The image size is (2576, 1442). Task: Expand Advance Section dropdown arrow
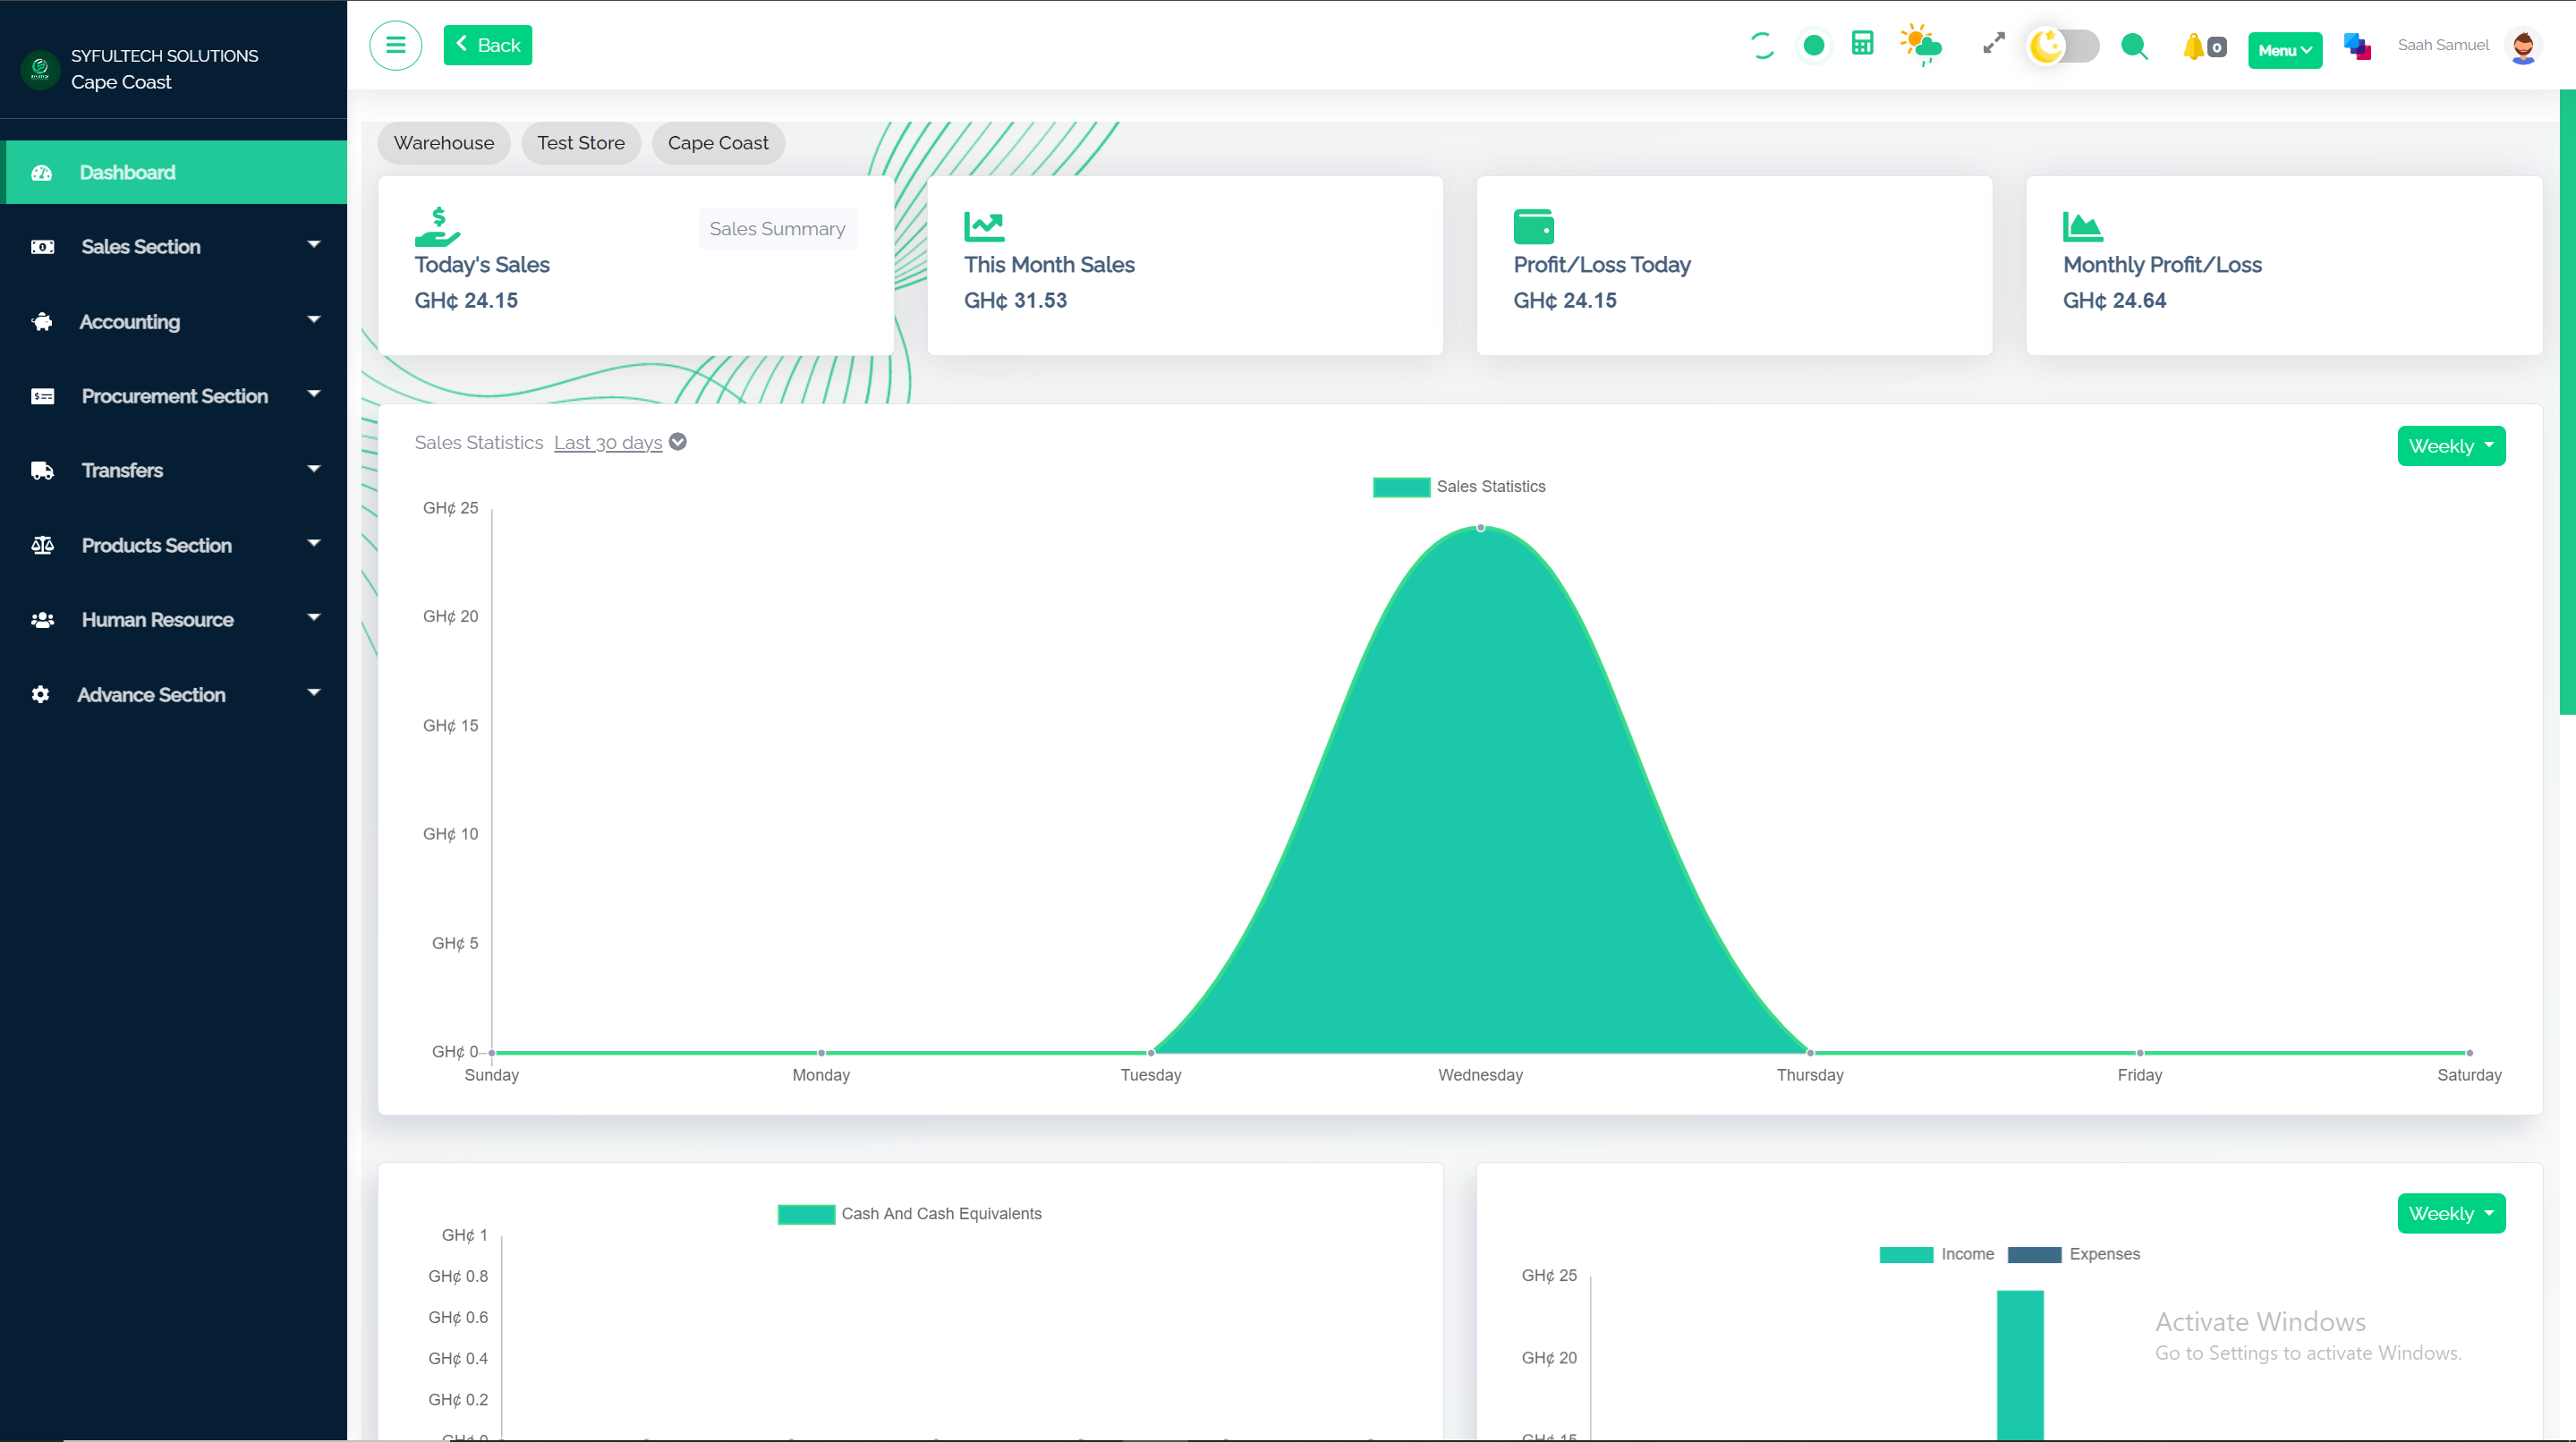click(314, 692)
